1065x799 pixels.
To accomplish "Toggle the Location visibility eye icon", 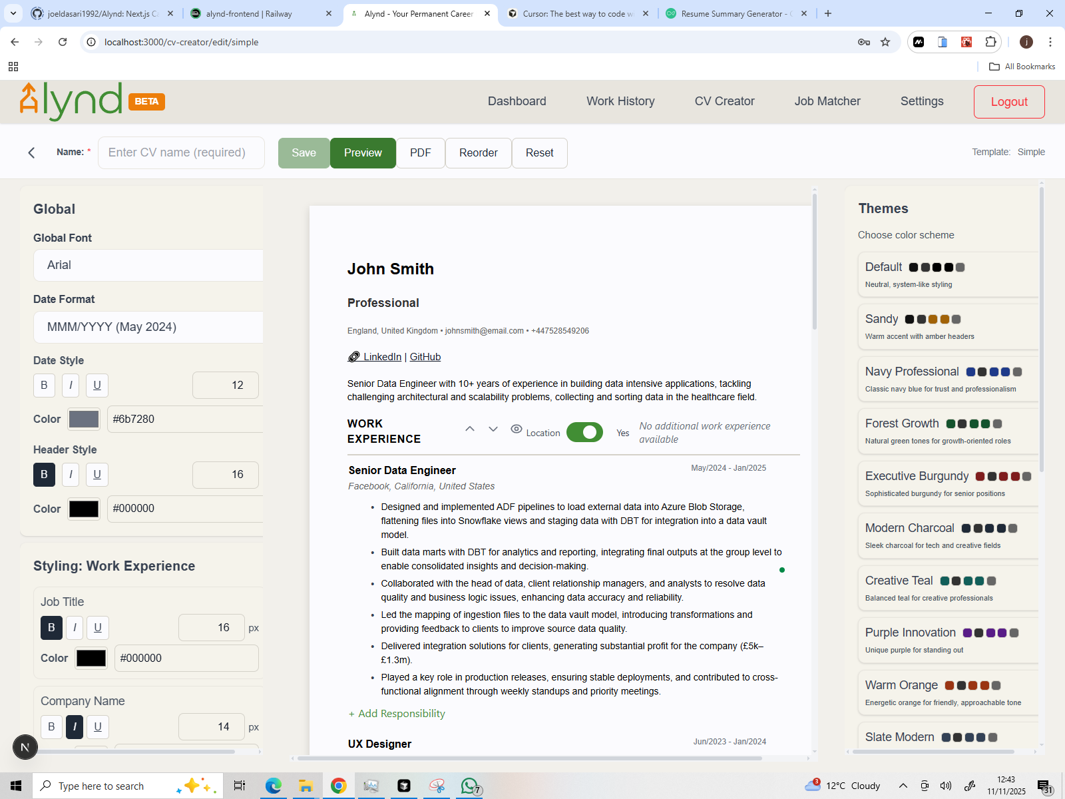I will (x=517, y=429).
